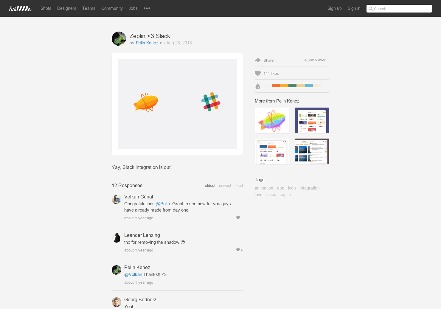Select the orange color swatch in palette
This screenshot has height=309, width=441.
tap(276, 85)
